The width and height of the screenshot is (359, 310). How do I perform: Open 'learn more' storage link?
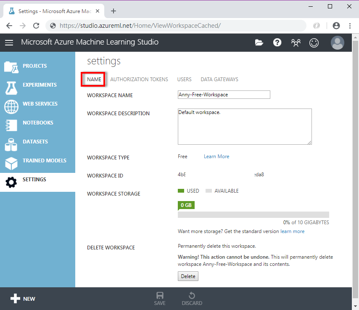(293, 231)
